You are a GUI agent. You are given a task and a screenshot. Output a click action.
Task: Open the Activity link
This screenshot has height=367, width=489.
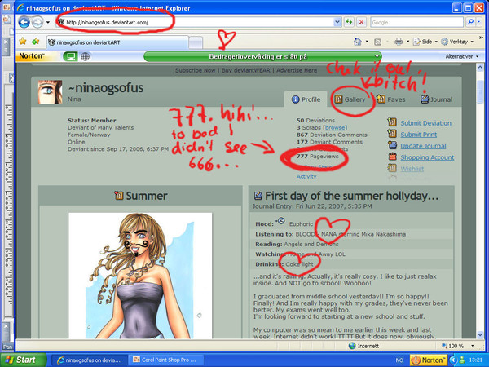tap(306, 177)
